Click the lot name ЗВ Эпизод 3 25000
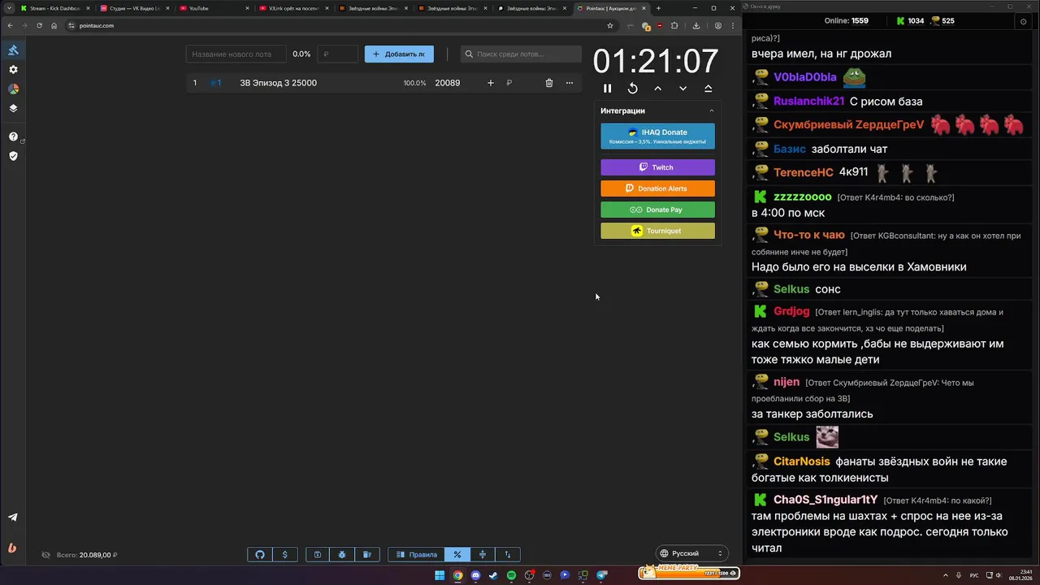Screen dimensions: 1040x585 coord(278,83)
